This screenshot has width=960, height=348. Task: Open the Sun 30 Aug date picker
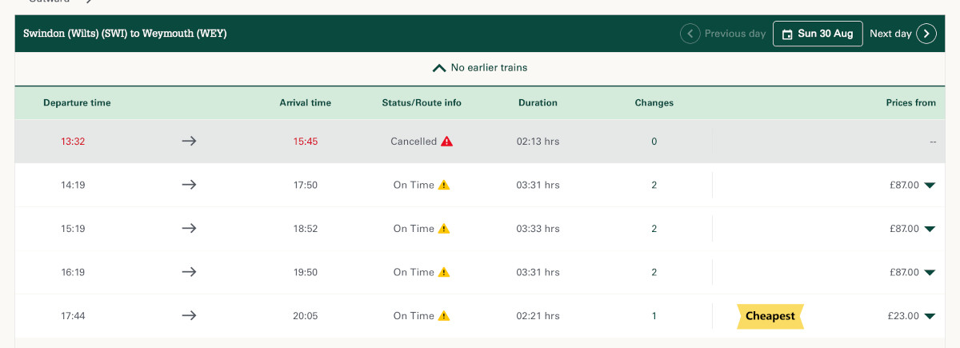[x=818, y=34]
